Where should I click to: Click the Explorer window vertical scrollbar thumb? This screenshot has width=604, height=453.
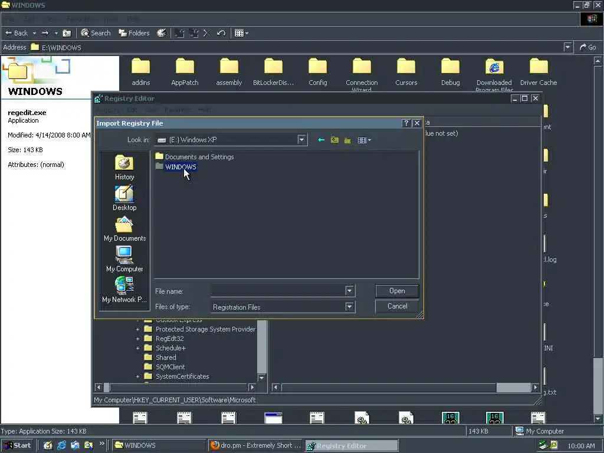tap(598, 385)
